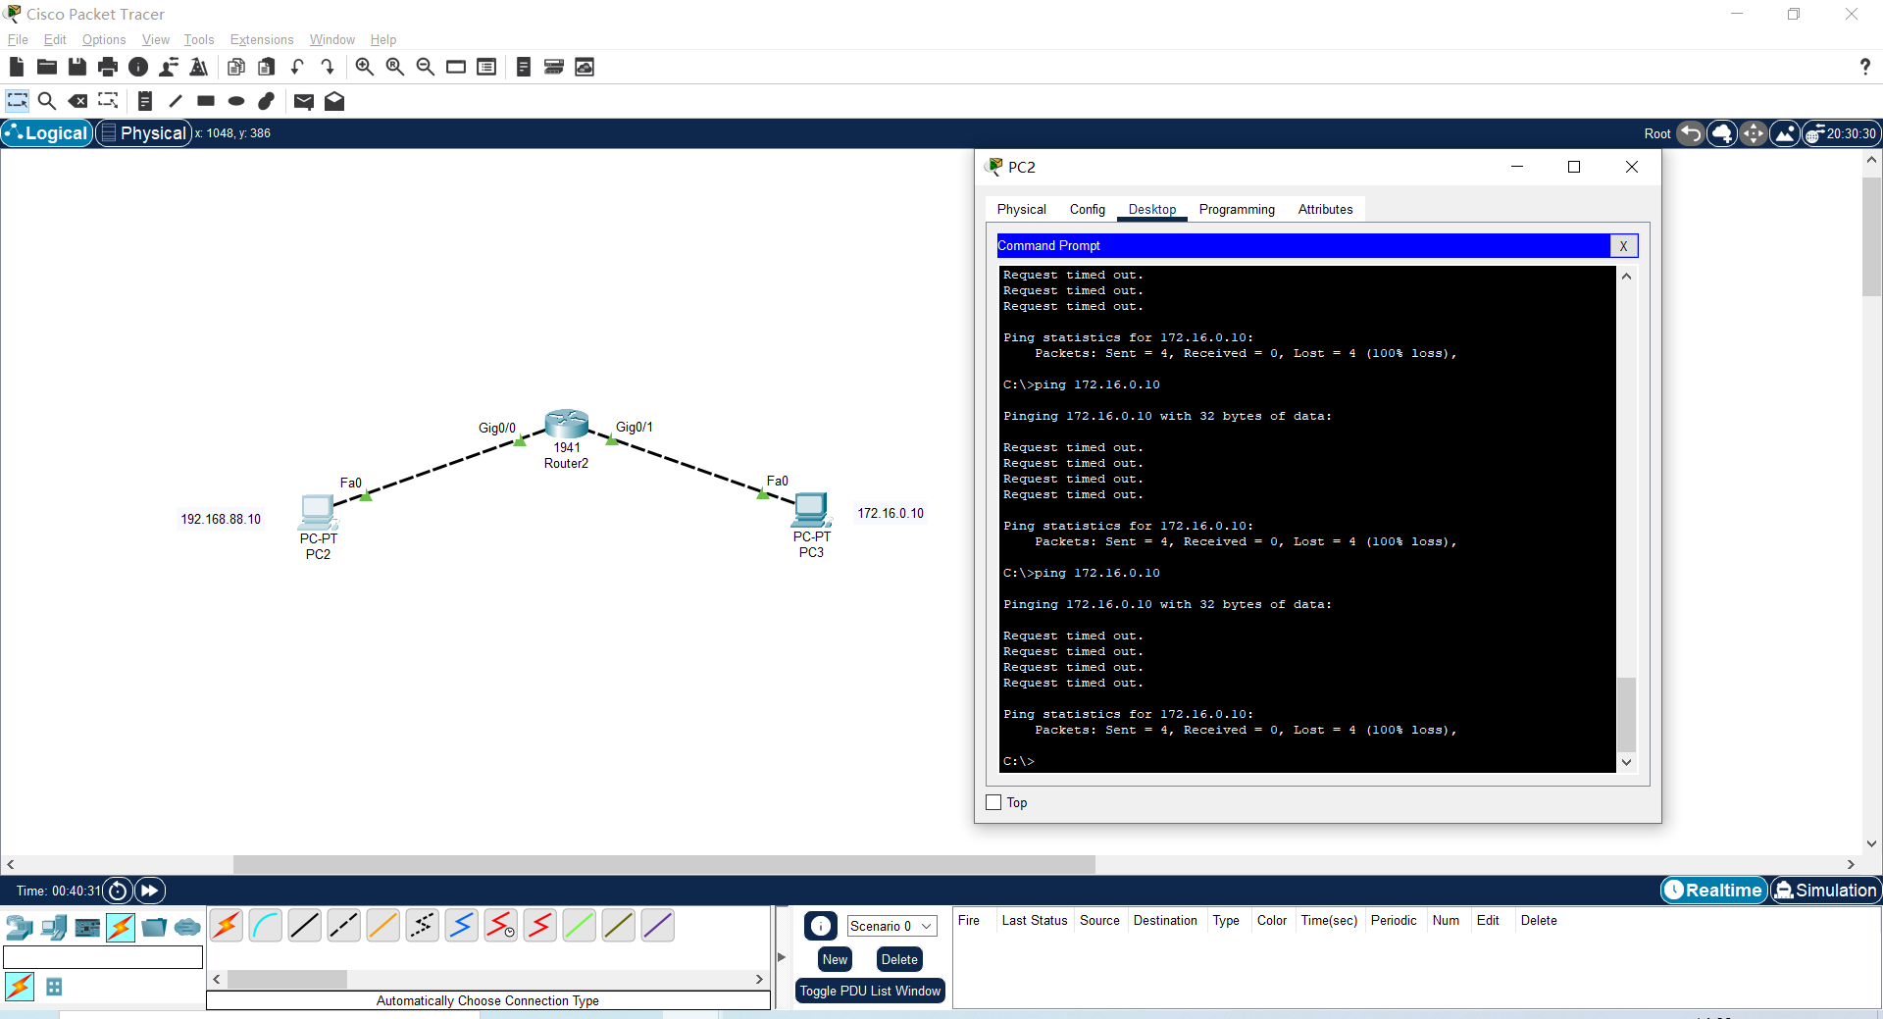Switch to Simulation mode
This screenshot has height=1019, width=1883.
(1826, 891)
